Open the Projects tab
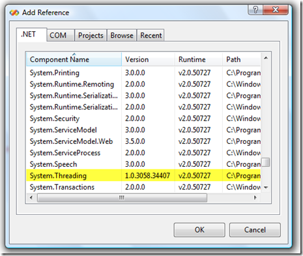303x256 pixels. tap(91, 35)
